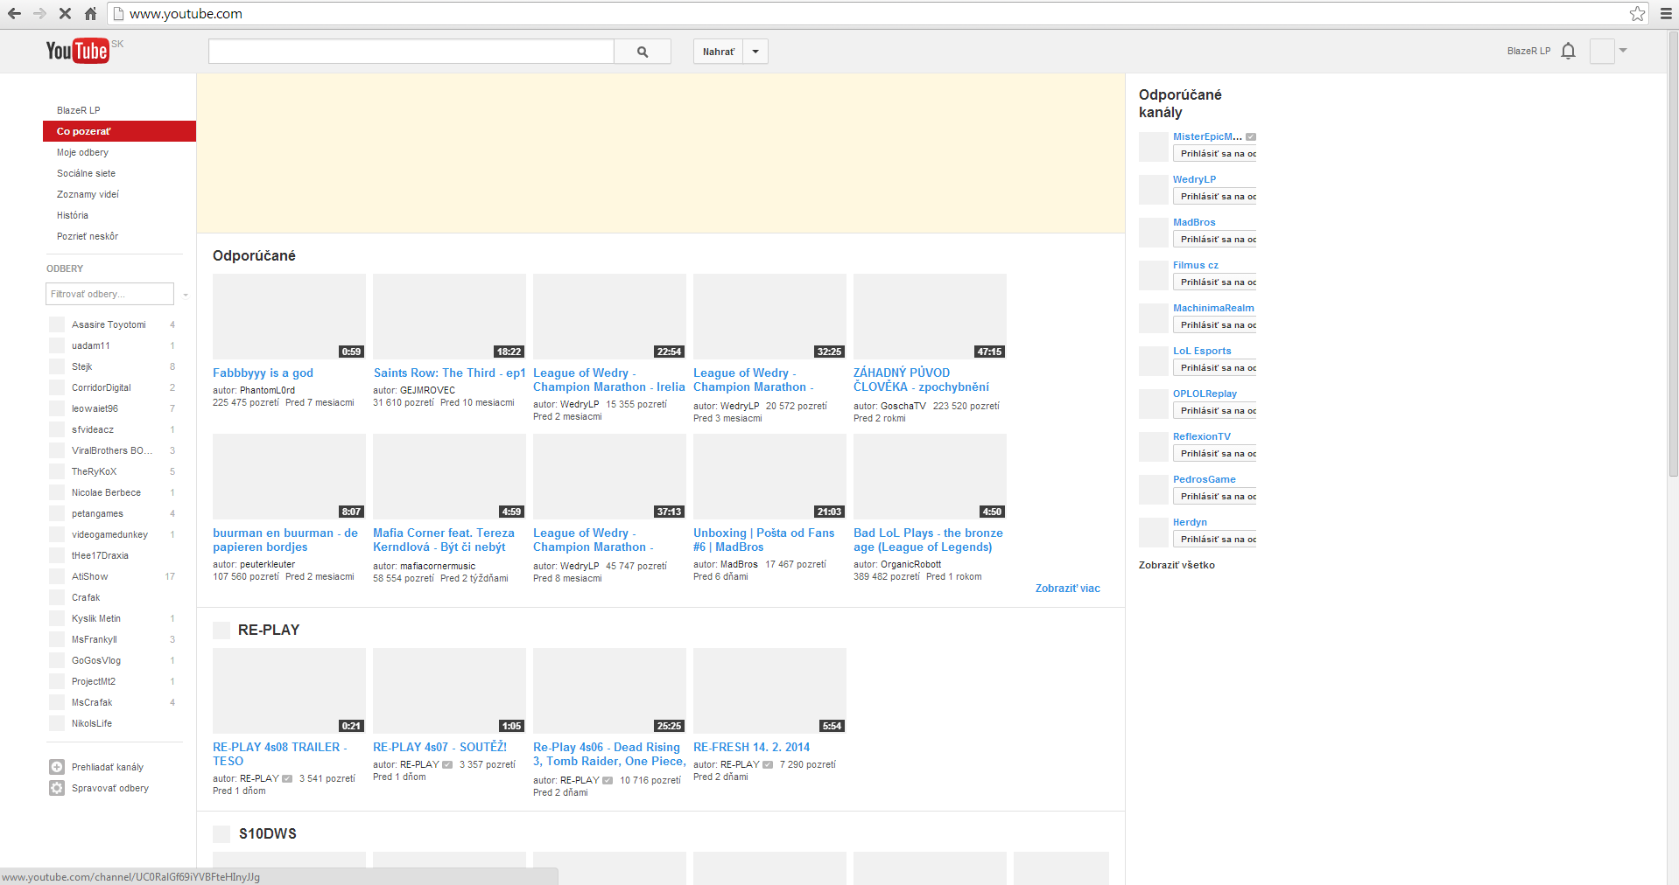
Task: Click the browser forward arrow
Action: [39, 13]
